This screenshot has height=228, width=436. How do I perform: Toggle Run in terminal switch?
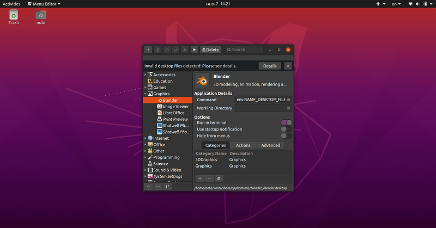[287, 122]
